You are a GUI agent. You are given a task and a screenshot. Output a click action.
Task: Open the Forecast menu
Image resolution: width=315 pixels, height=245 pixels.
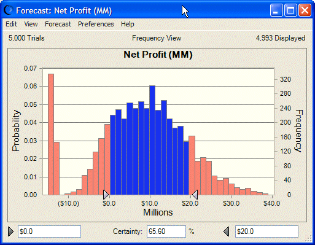[58, 24]
